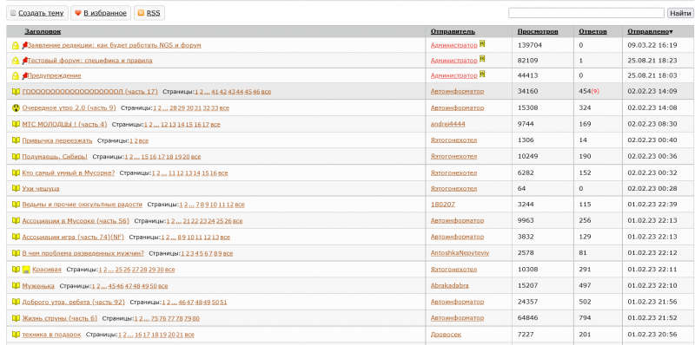Click the pin icon next to Предупреждение topic
The height and width of the screenshot is (345, 695).
coord(25,75)
